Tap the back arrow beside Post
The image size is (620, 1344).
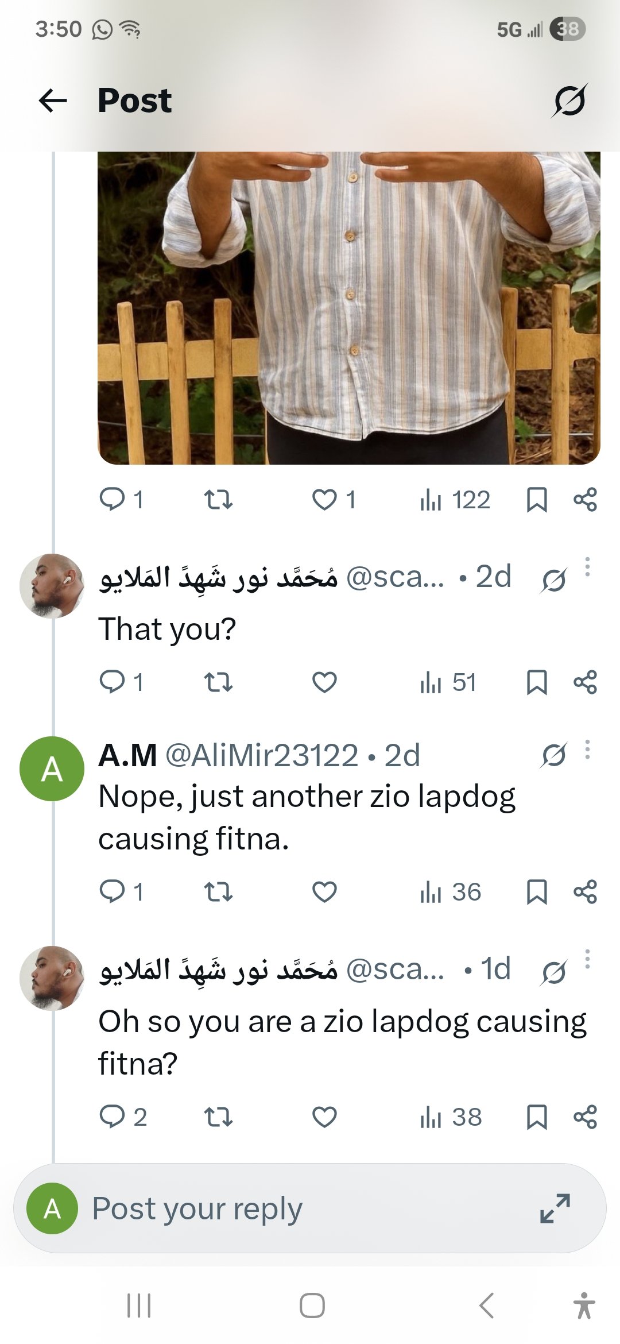[53, 101]
